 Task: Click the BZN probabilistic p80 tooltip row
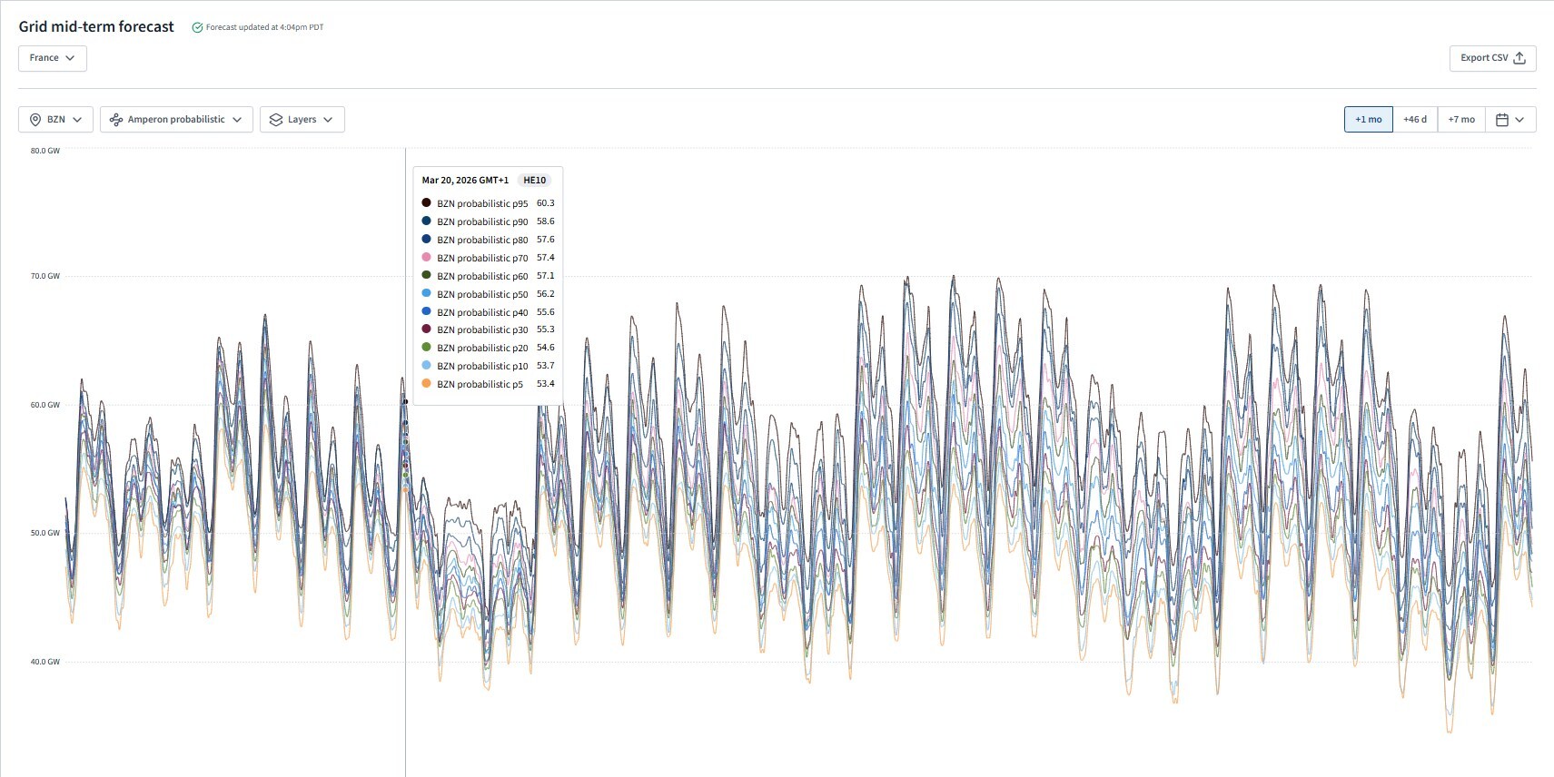(x=488, y=240)
